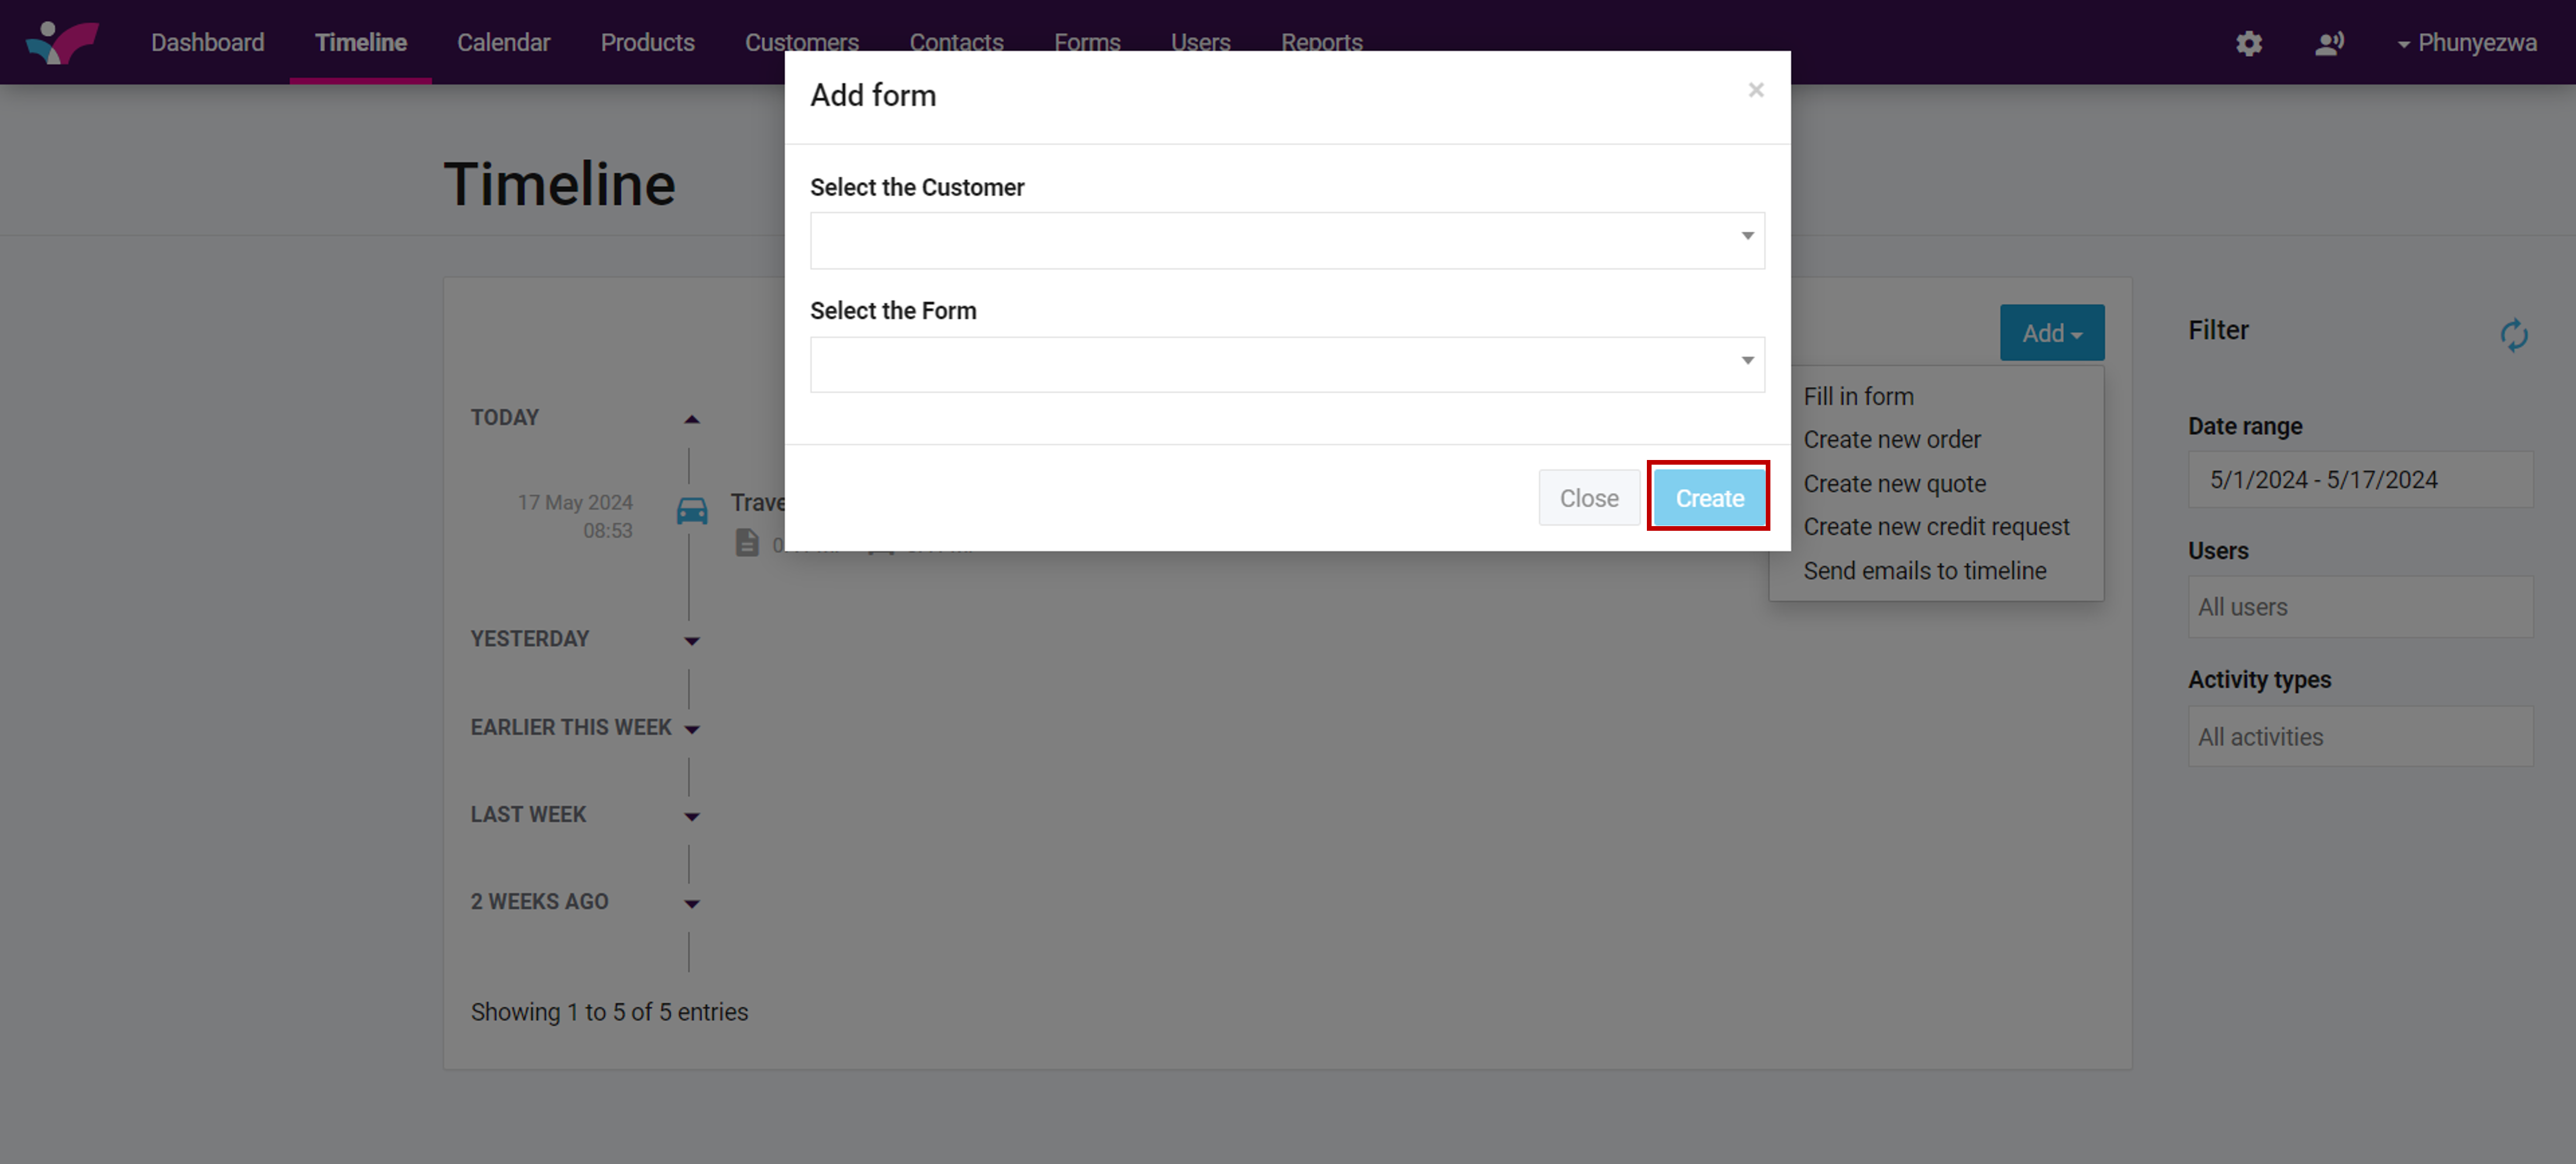Viewport: 2576px width, 1164px height.
Task: Click the filter refresh icon
Action: pyautogui.click(x=2513, y=335)
